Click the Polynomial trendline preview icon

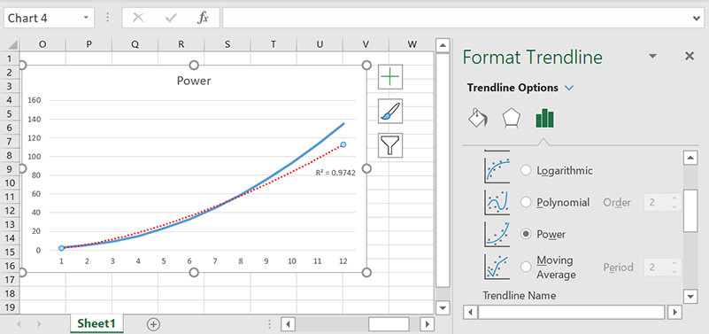tap(497, 202)
